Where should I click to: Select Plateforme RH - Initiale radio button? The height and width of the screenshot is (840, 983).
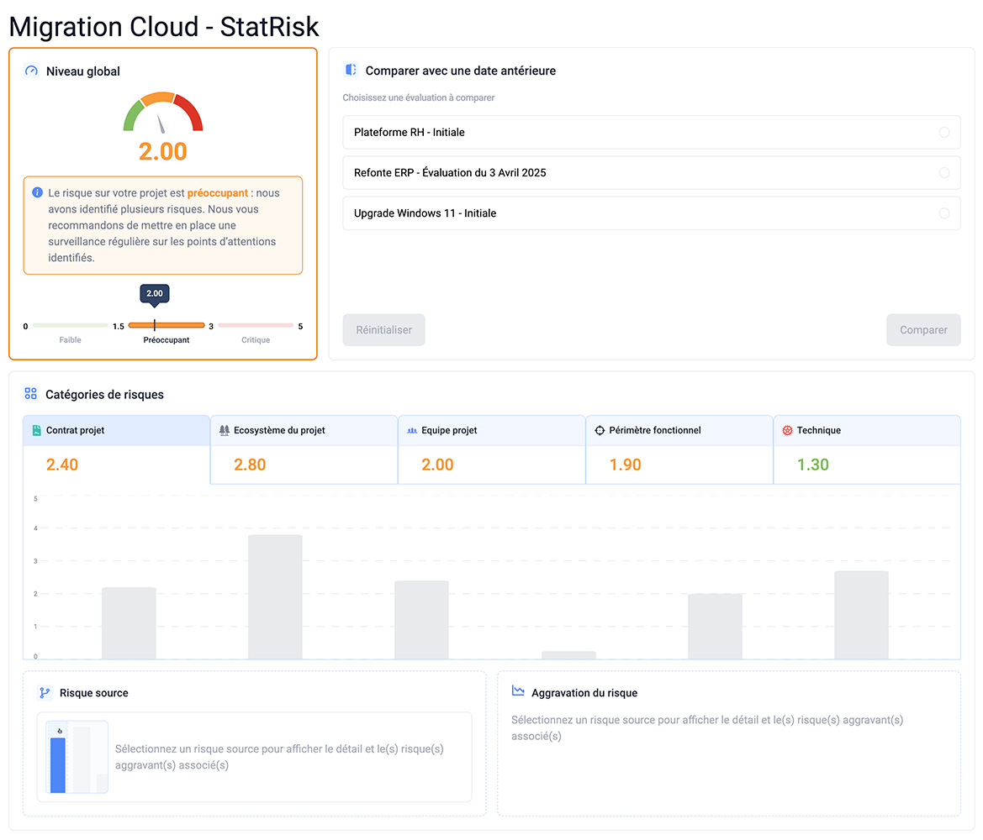[943, 133]
